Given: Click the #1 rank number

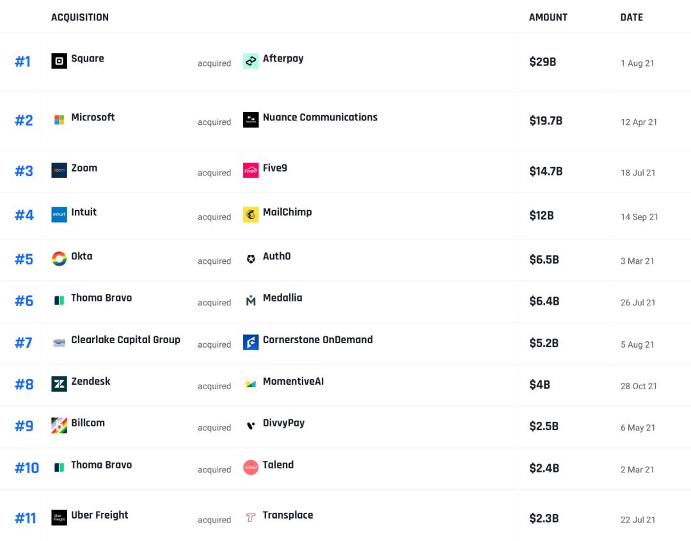Looking at the screenshot, I should (22, 61).
